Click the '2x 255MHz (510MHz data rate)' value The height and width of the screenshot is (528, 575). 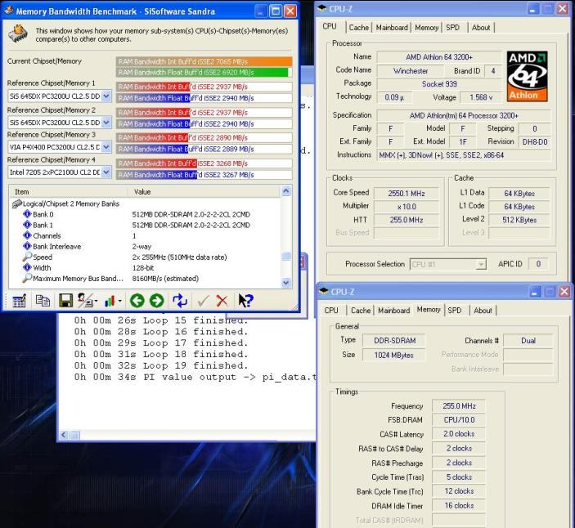(x=179, y=257)
